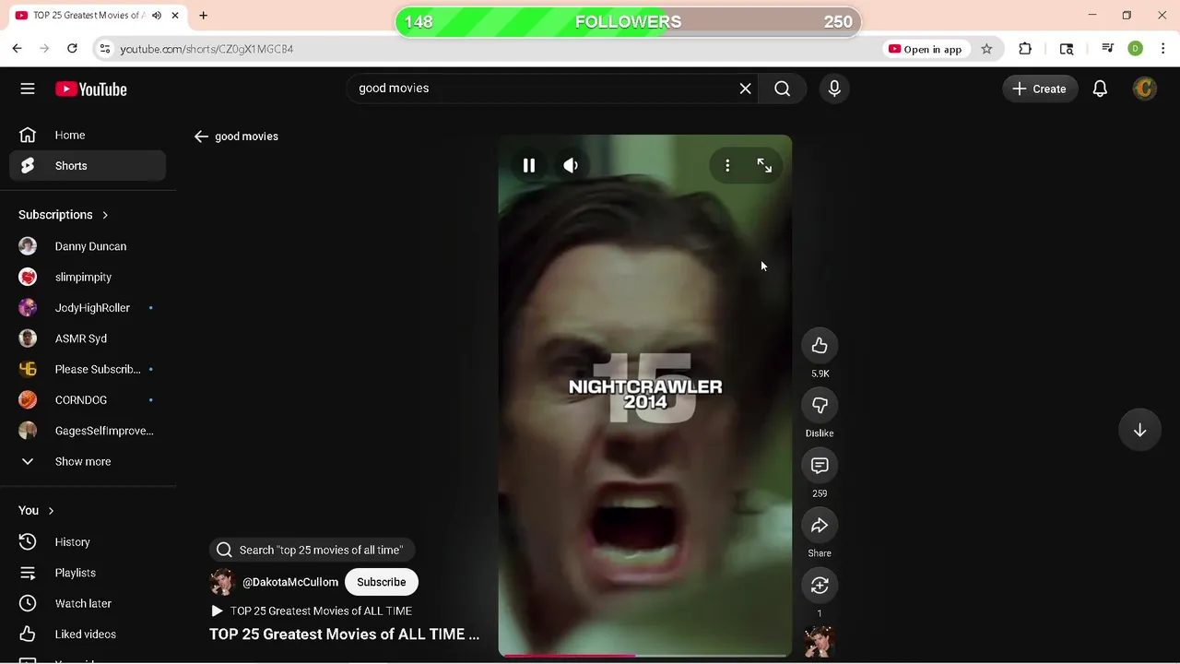The width and height of the screenshot is (1180, 664).
Task: Open Watch later in the sidebar
Action: pyautogui.click(x=88, y=603)
